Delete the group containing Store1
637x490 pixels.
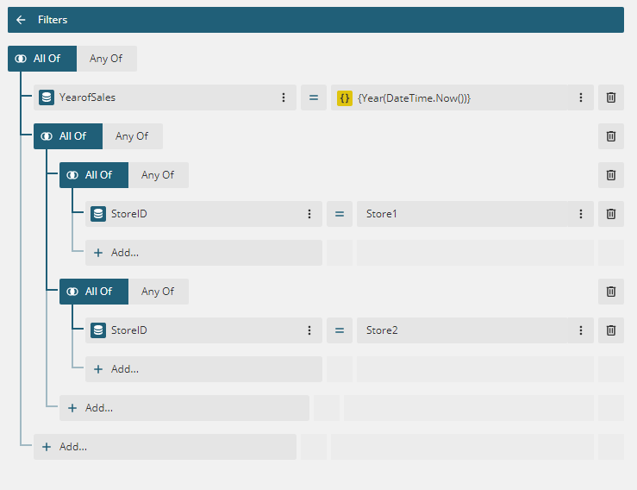611,175
